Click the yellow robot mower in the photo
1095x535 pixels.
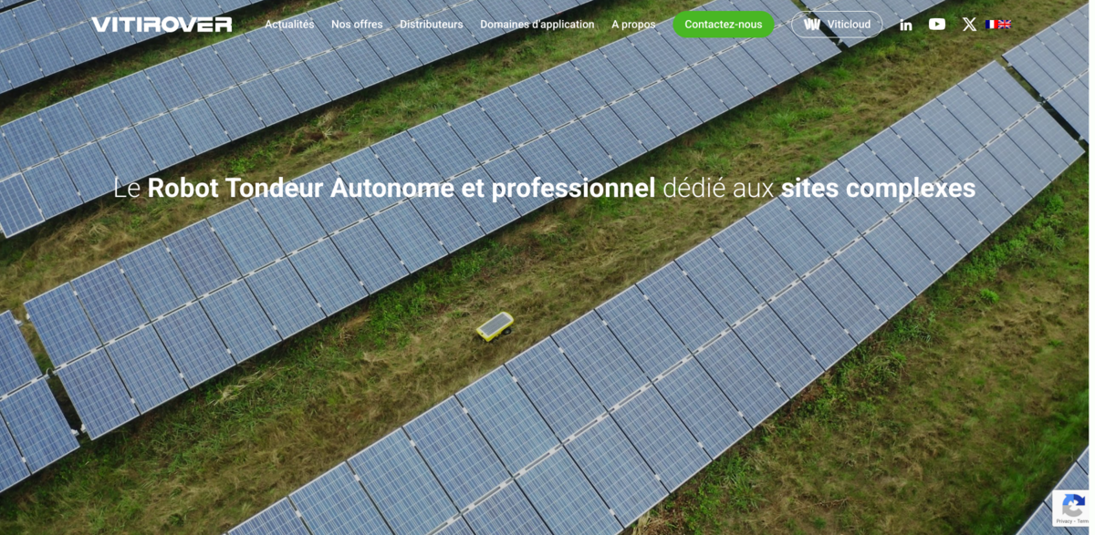point(495,326)
